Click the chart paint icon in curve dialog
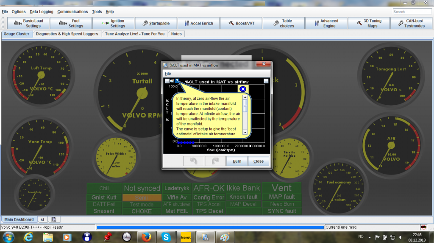 172,81
